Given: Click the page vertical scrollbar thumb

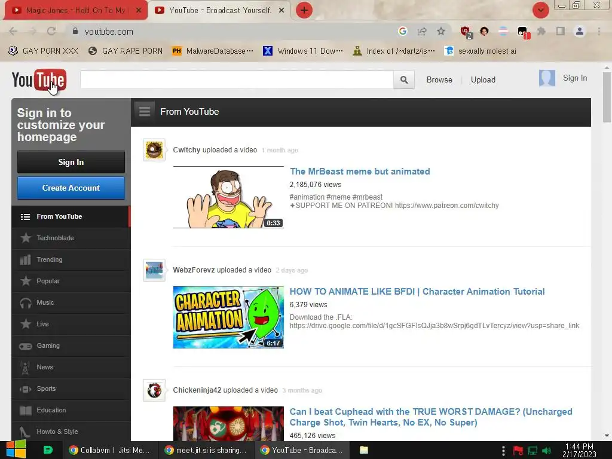Looking at the screenshot, I should point(606,97).
